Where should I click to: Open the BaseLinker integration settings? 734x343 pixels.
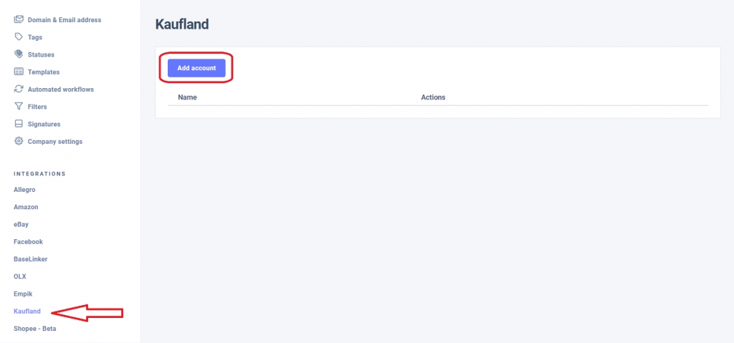pos(30,259)
